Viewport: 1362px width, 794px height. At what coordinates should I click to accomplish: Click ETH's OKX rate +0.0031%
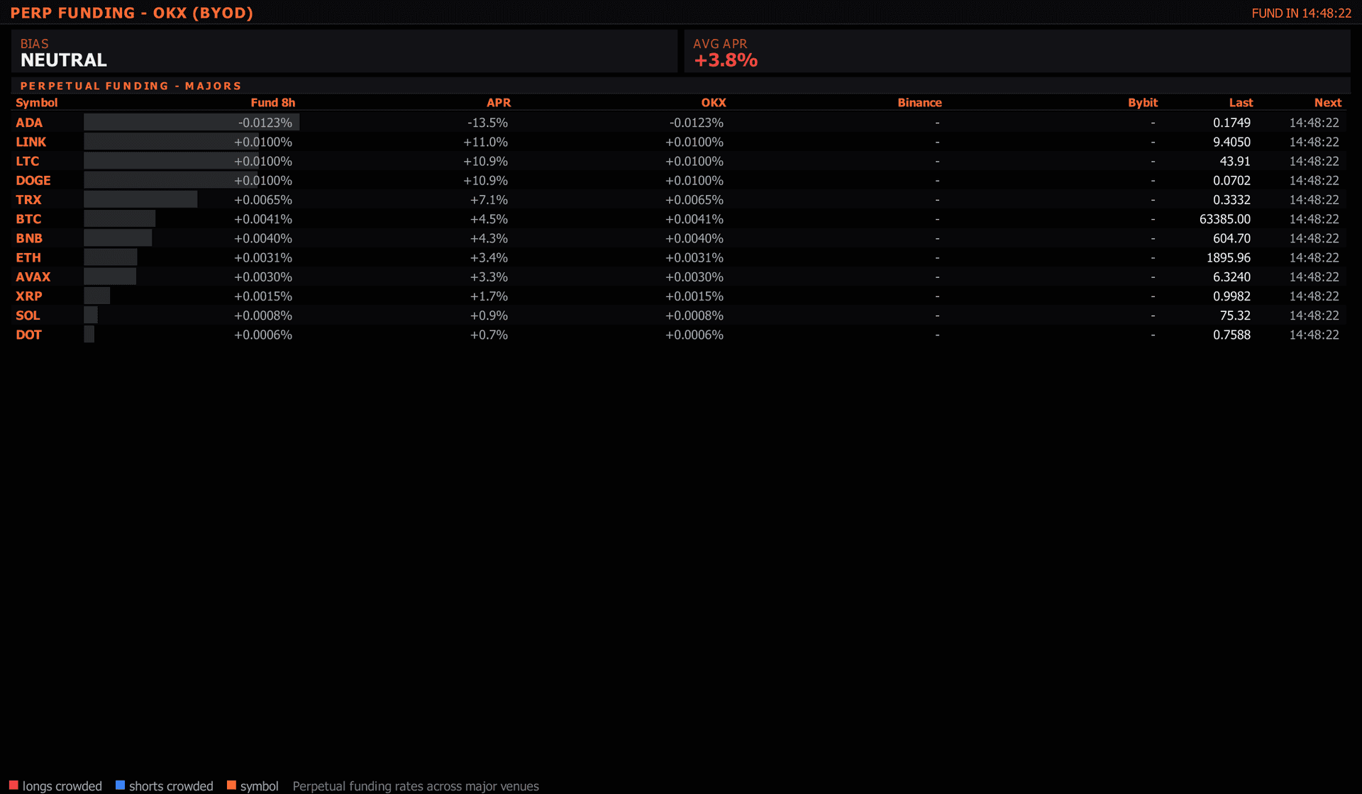[x=694, y=257]
